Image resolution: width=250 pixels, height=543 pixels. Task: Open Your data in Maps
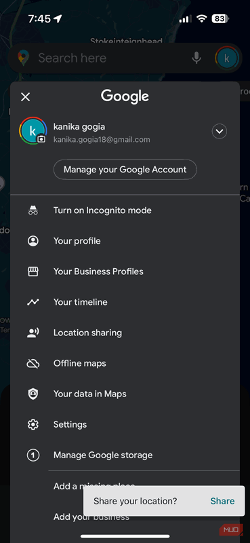point(90,394)
